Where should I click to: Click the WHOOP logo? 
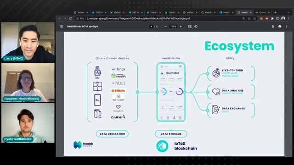click(x=118, y=98)
